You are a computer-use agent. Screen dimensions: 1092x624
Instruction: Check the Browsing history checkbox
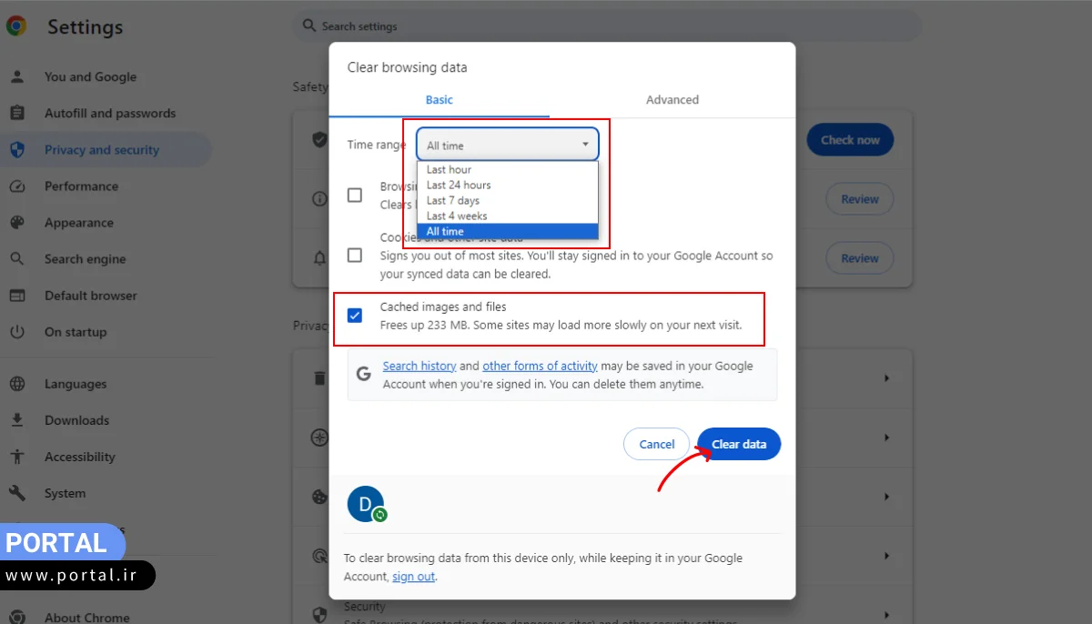coord(355,195)
